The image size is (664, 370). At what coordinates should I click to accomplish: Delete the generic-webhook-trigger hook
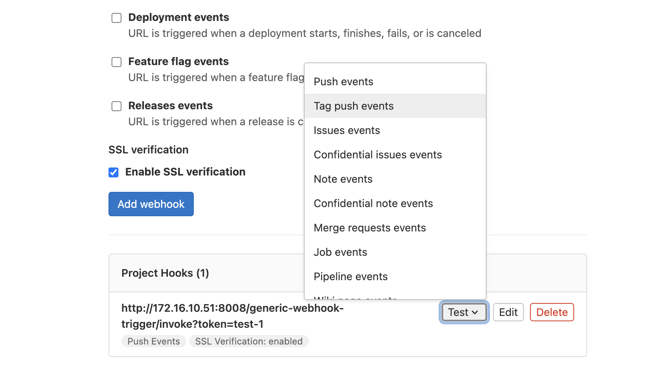point(552,312)
